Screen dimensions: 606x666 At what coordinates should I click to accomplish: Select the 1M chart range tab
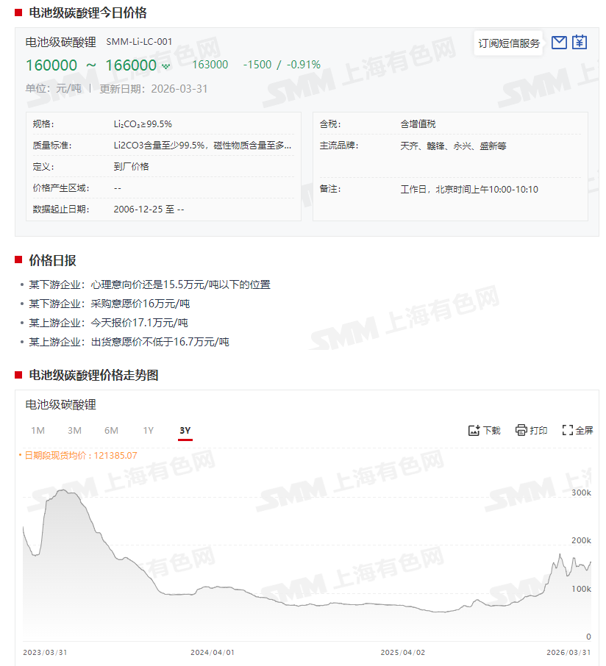coord(38,430)
